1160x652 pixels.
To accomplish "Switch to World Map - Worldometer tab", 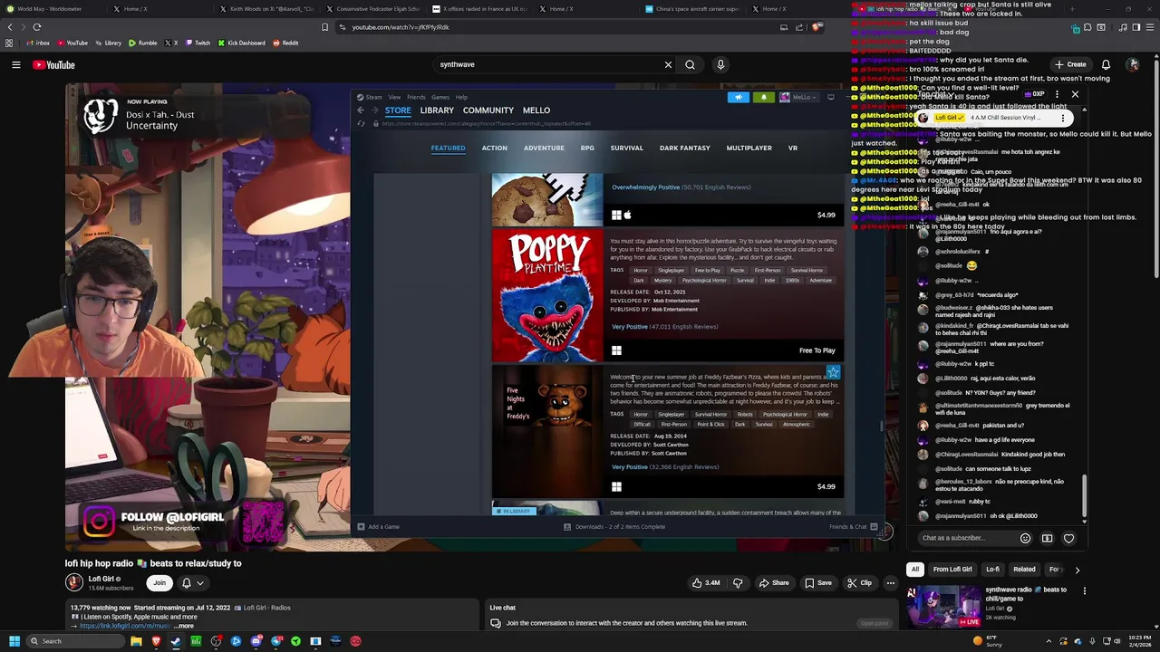I will [x=50, y=9].
